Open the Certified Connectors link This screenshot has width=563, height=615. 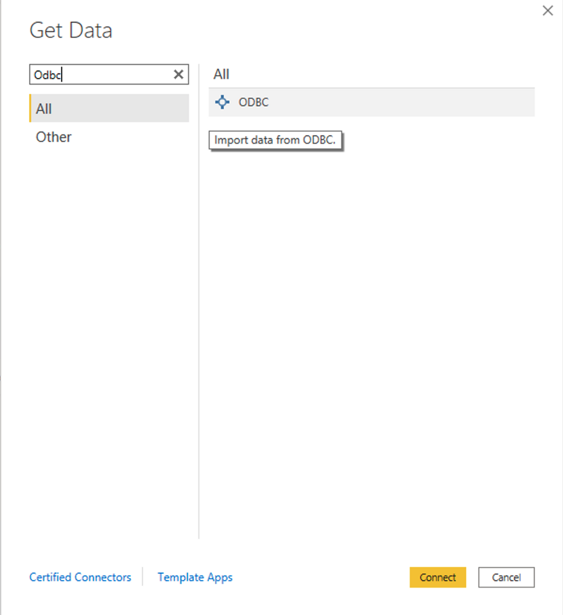(80, 577)
